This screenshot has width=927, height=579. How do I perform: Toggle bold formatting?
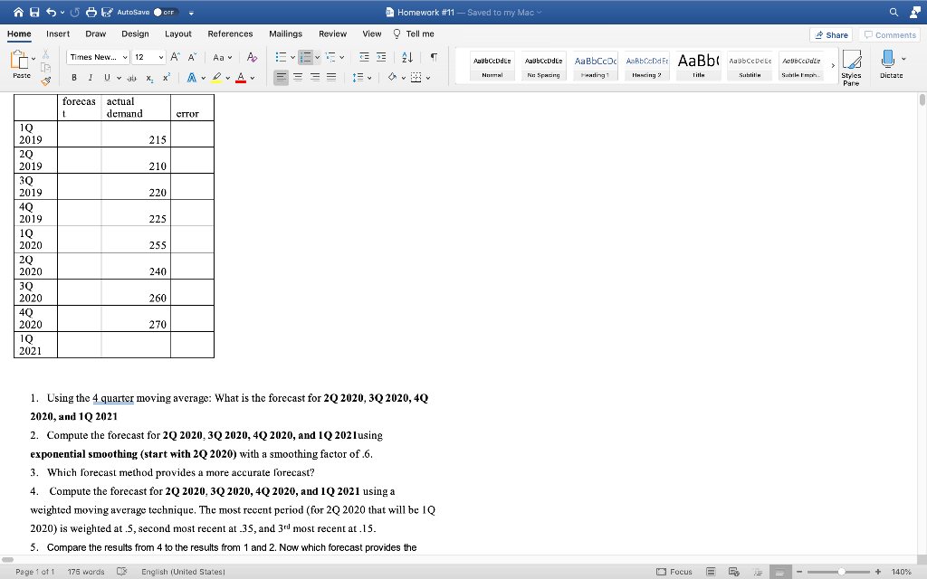click(74, 77)
